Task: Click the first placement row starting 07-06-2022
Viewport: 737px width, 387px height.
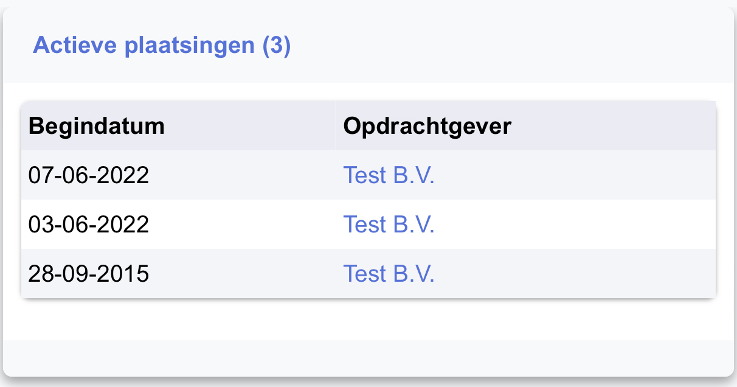Action: 368,175
